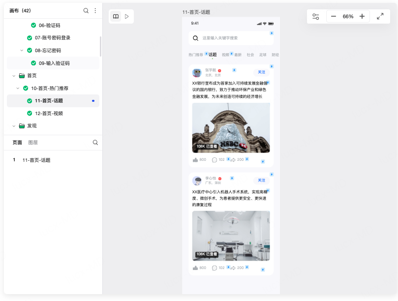Switch to the 页面 tab
Viewport: 398px width, 301px height.
tap(17, 142)
